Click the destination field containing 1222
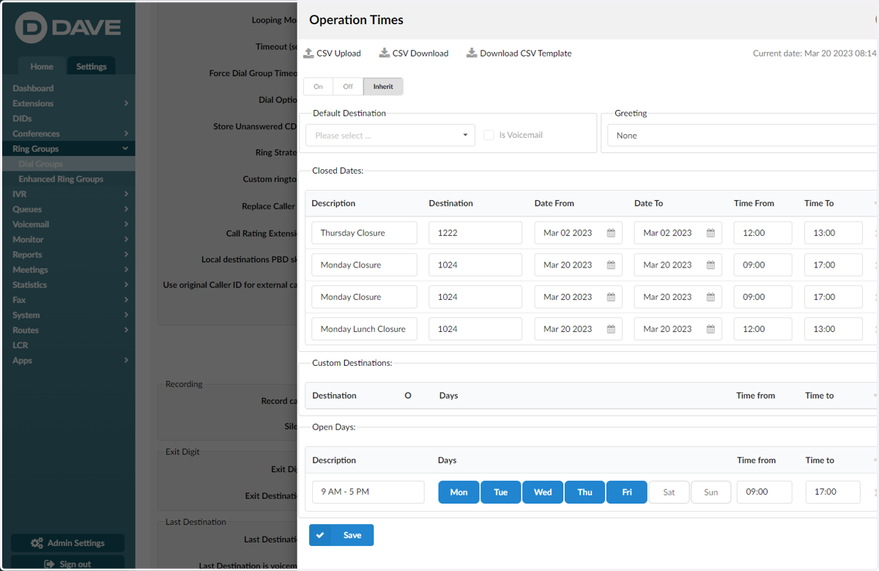Screen dimensions: 879x571 point(475,233)
